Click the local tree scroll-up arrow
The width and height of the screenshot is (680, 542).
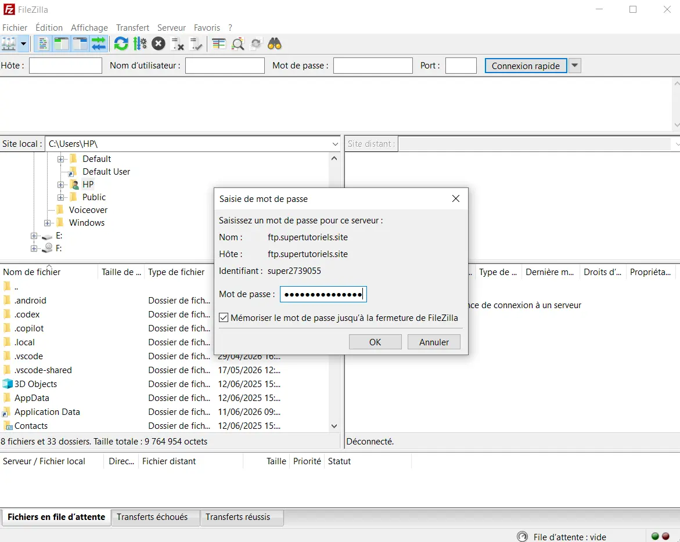click(x=334, y=158)
